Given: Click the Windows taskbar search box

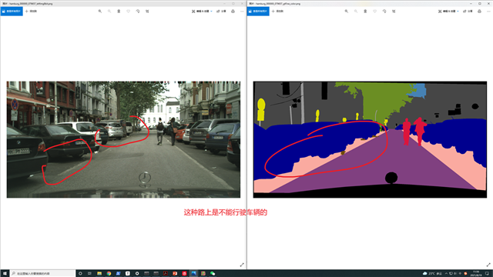Looking at the screenshot, I should [43, 273].
